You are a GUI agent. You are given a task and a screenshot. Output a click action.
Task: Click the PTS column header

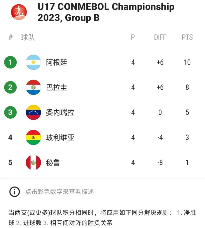187,37
